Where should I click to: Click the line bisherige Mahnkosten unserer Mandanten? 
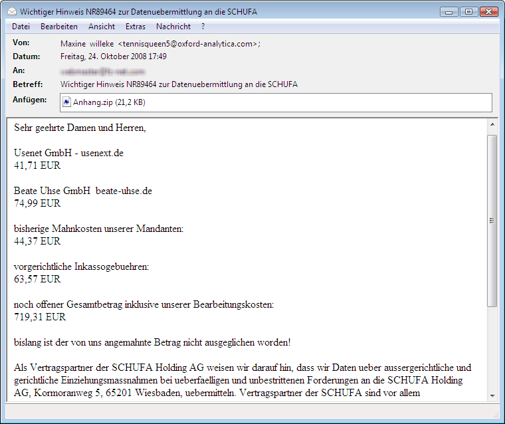click(x=98, y=229)
